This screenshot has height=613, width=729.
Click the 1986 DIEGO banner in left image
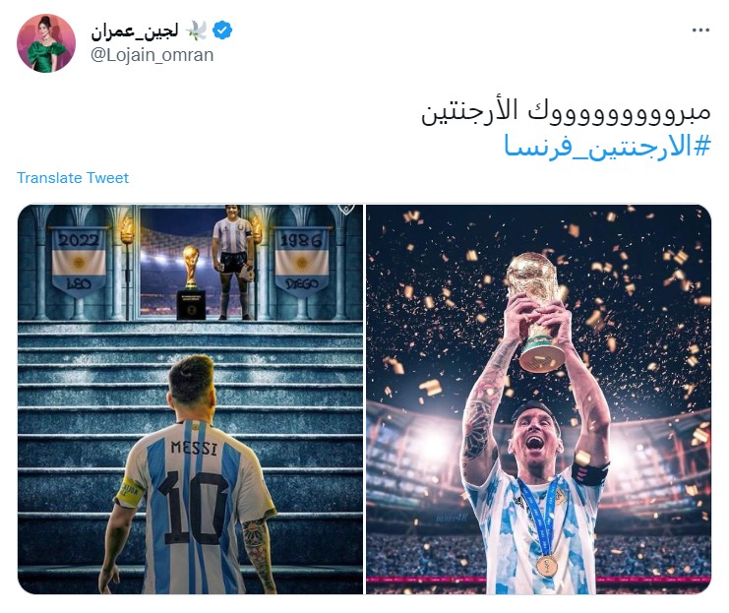pos(302,261)
